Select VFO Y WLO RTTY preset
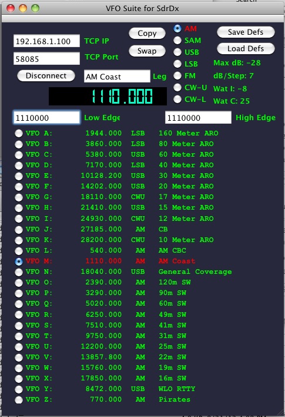The width and height of the screenshot is (285, 417). tap(19, 389)
